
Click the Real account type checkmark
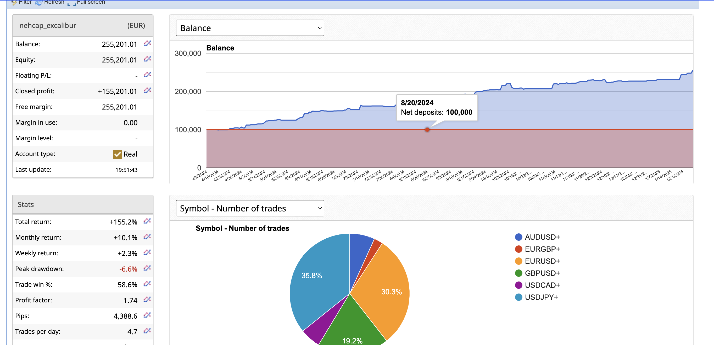pyautogui.click(x=117, y=154)
